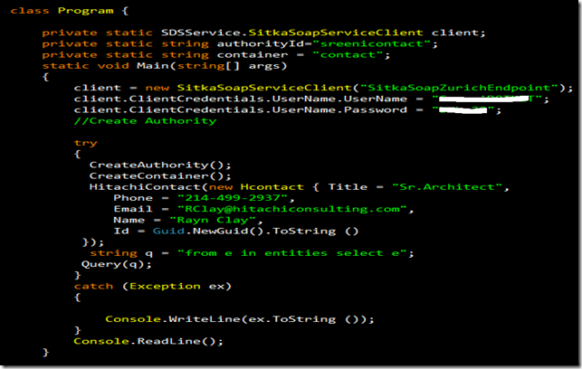Click the 'SDSService.SitkaSoapServiceClient client;' declaration

[x=323, y=33]
